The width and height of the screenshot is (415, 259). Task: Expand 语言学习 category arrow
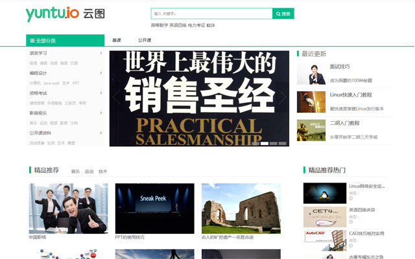click(101, 53)
